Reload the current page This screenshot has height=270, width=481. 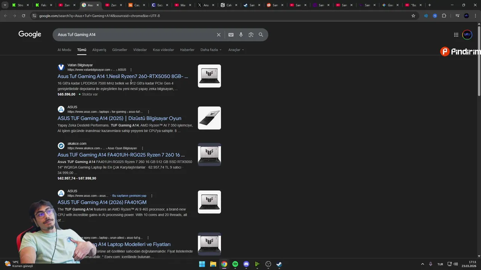[23, 16]
